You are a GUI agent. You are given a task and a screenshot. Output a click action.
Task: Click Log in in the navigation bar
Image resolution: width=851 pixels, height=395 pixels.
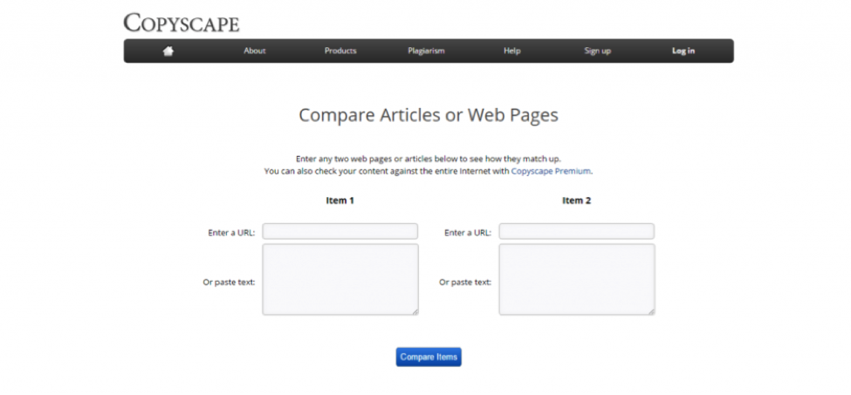tap(683, 51)
